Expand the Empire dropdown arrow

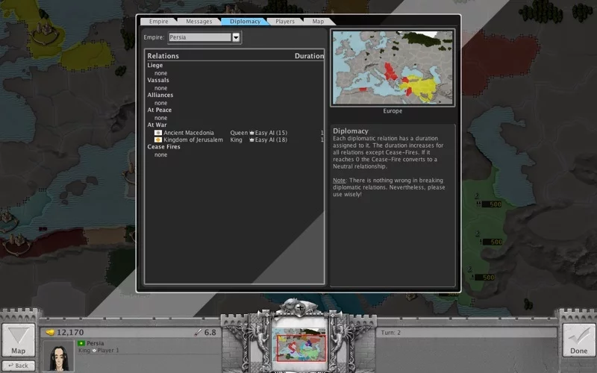(236, 37)
